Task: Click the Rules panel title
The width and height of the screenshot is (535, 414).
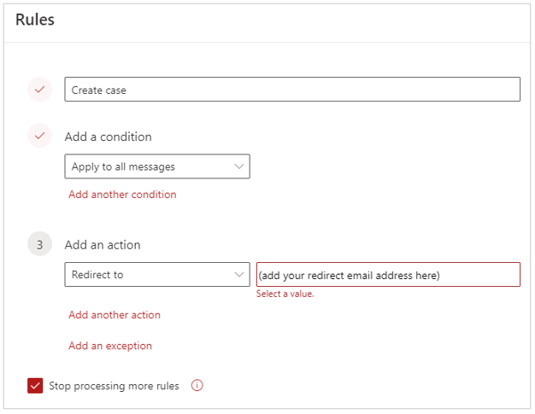Action: (x=35, y=20)
